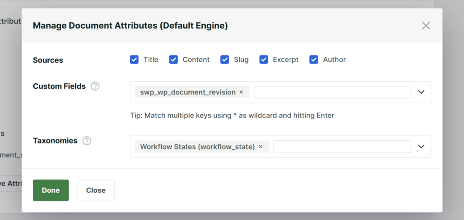Click the Custom Fields label
Viewport: 464px width, 220px height.
pyautogui.click(x=59, y=86)
